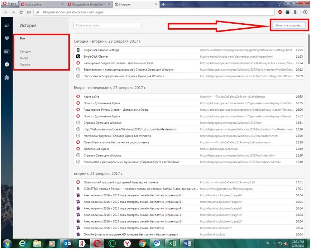The width and height of the screenshot is (311, 249).
Task: Open the clock showing 12:31 PM
Action: tap(298, 244)
